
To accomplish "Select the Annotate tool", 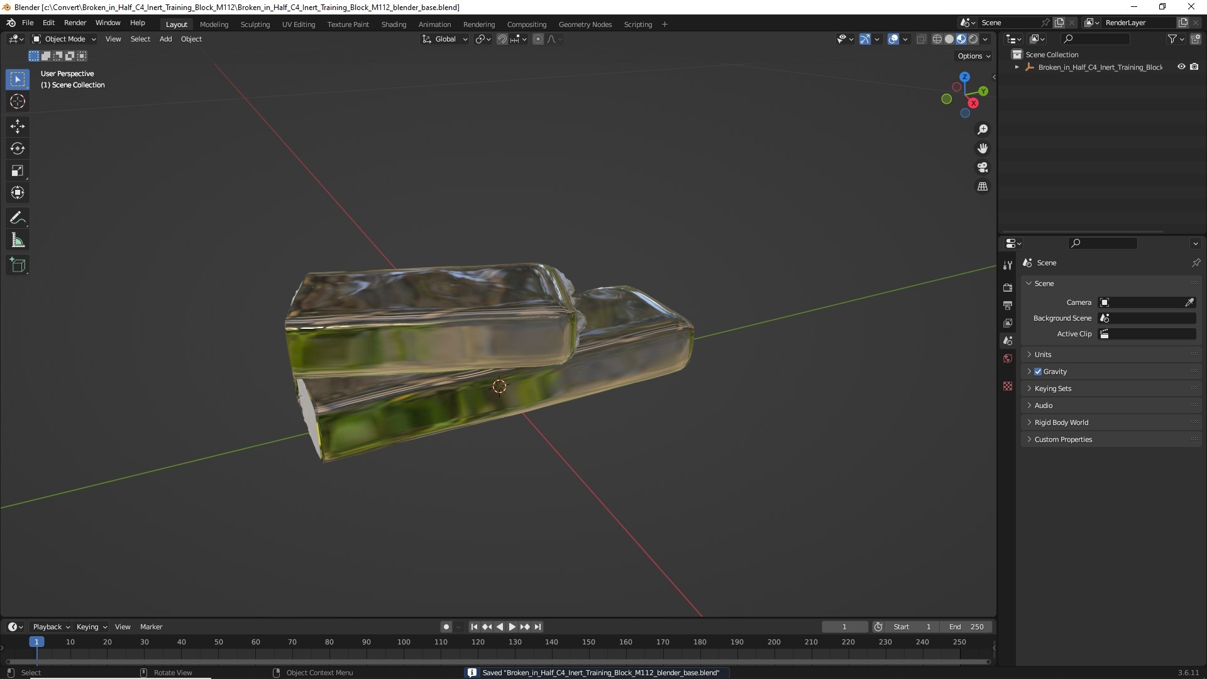I will point(18,218).
